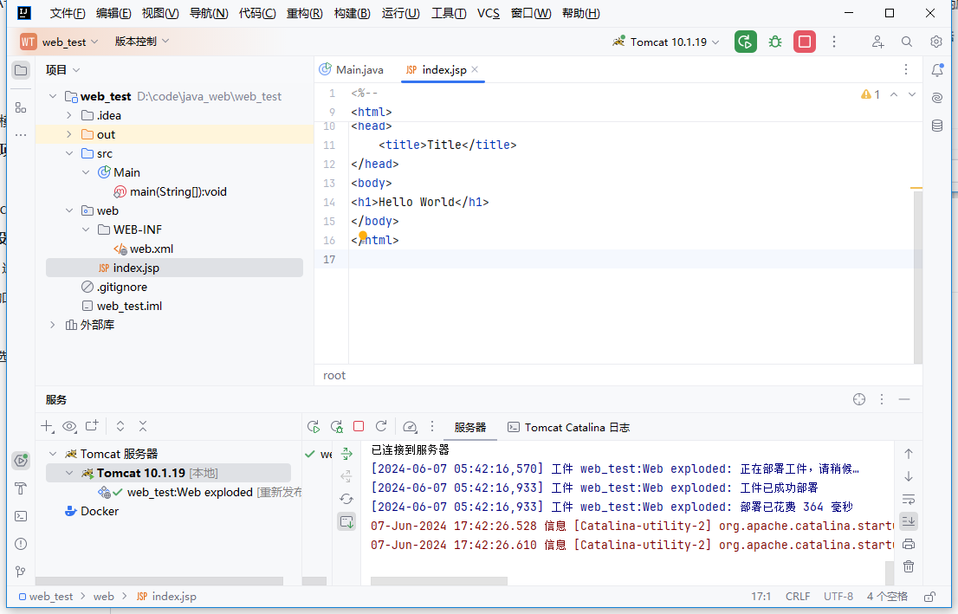Toggle soft-wrap in console output
958x614 pixels.
pyautogui.click(x=909, y=499)
